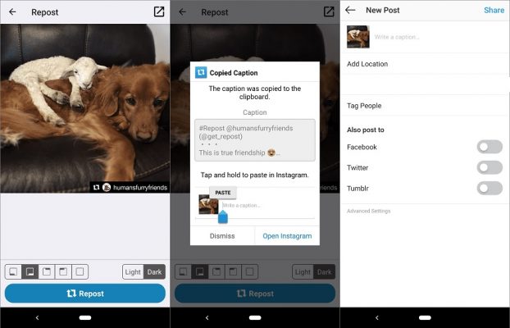The height and width of the screenshot is (328, 510).
Task: Choose Dark theme on the left Repost screen
Action: pyautogui.click(x=154, y=272)
